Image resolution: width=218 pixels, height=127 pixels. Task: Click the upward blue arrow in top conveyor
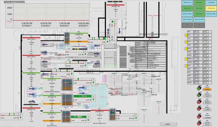108,31
